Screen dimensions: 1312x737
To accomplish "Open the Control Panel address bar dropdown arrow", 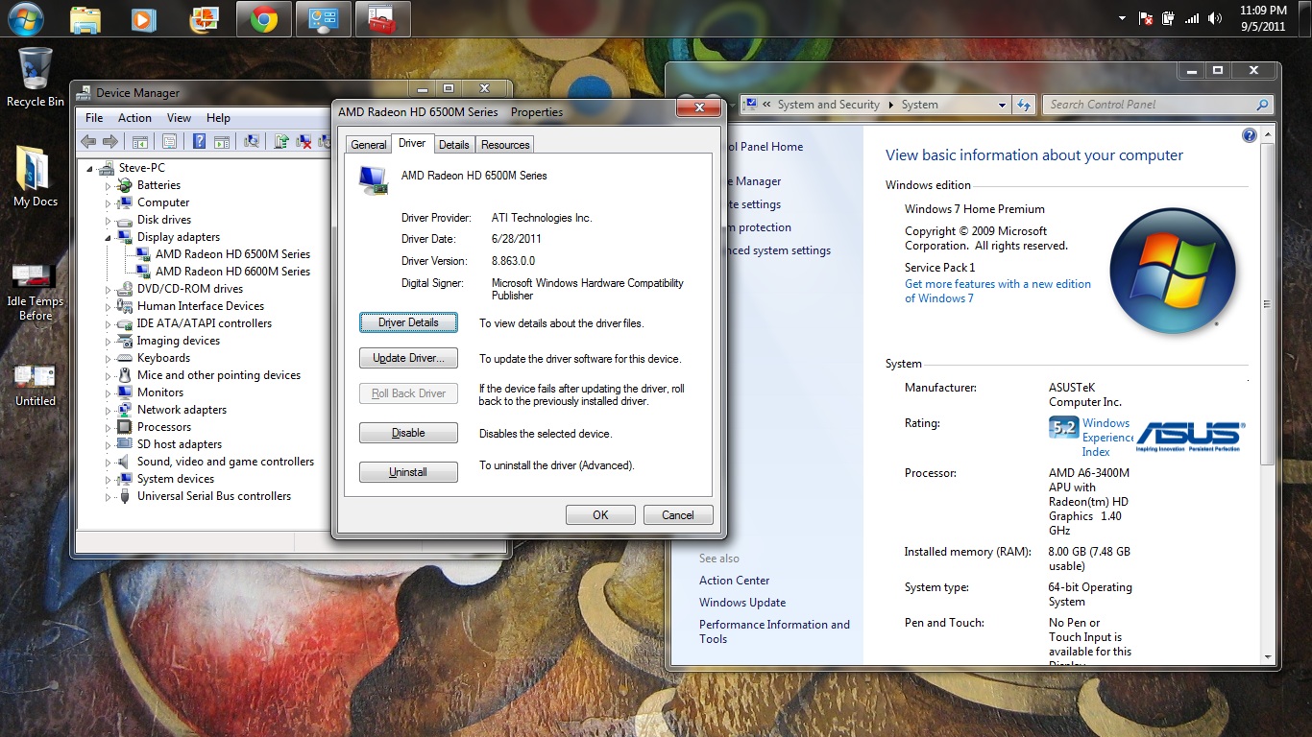I will point(1002,105).
